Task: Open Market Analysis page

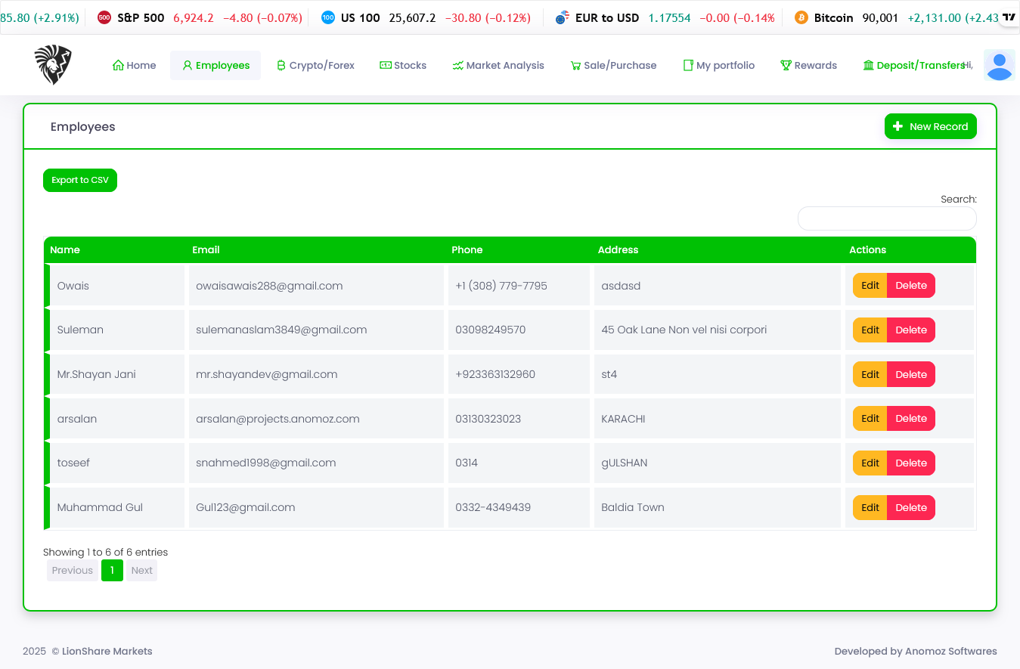Action: 498,66
